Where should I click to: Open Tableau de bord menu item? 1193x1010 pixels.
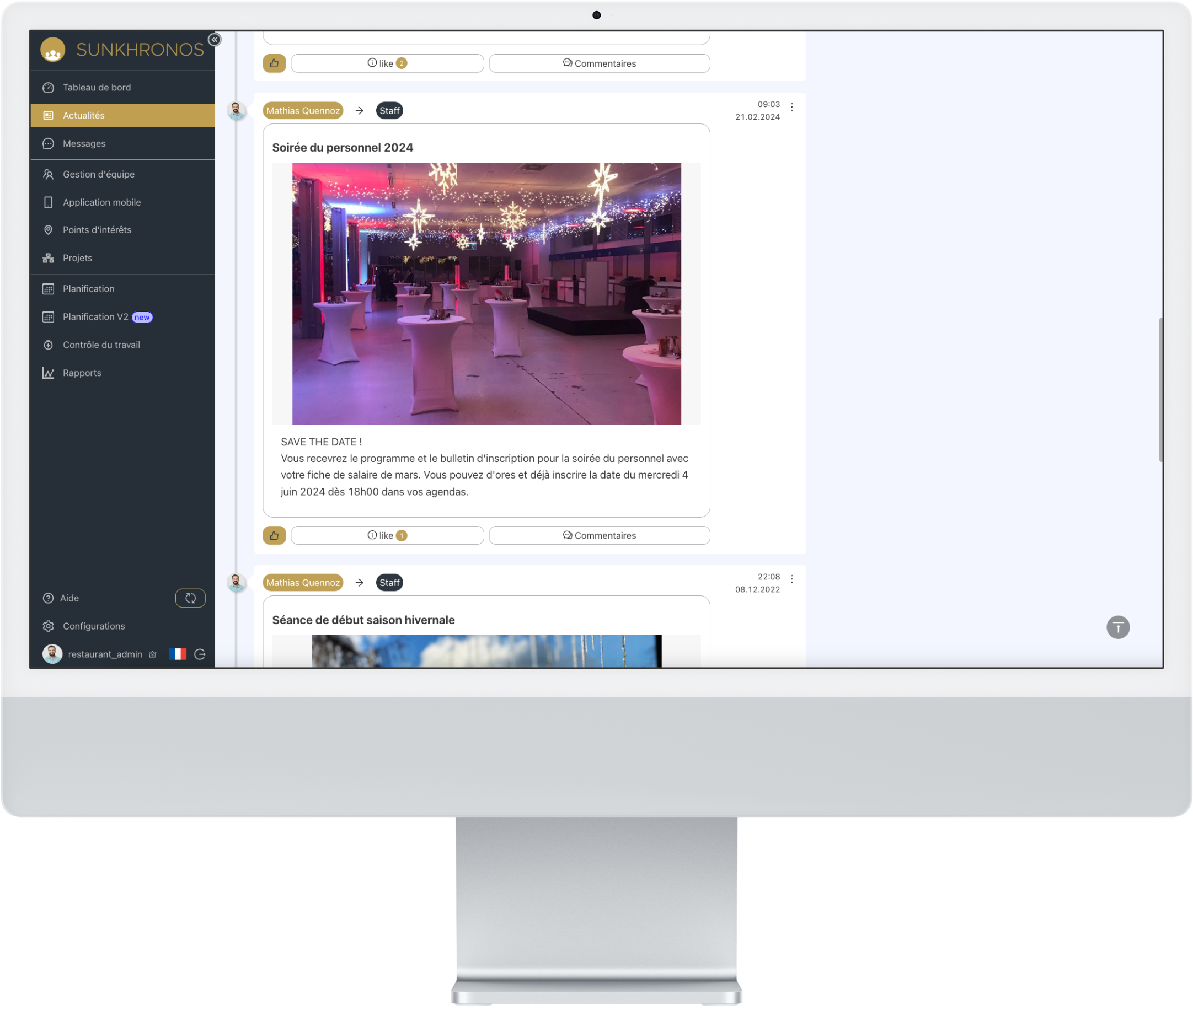point(96,88)
